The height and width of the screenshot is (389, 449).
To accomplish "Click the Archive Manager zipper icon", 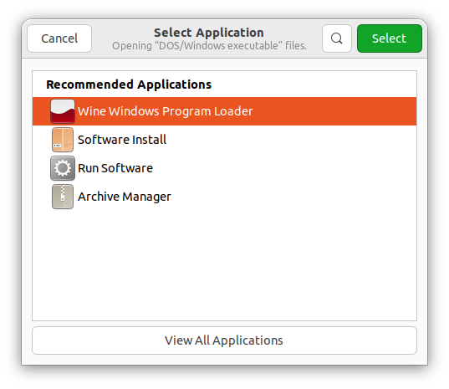I will pos(63,197).
